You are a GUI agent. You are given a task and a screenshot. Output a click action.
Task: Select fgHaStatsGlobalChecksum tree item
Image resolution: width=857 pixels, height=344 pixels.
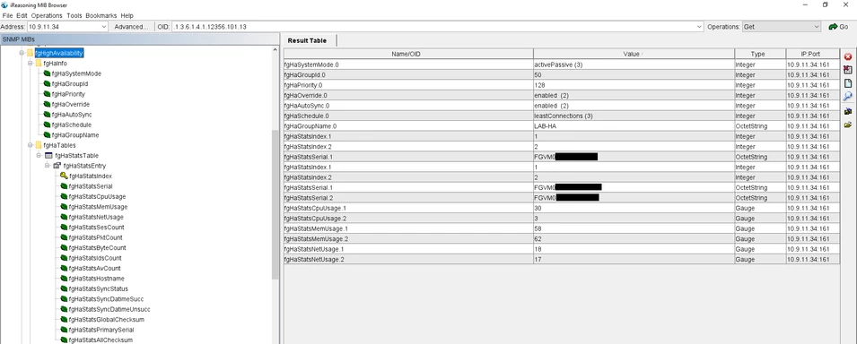(x=107, y=320)
